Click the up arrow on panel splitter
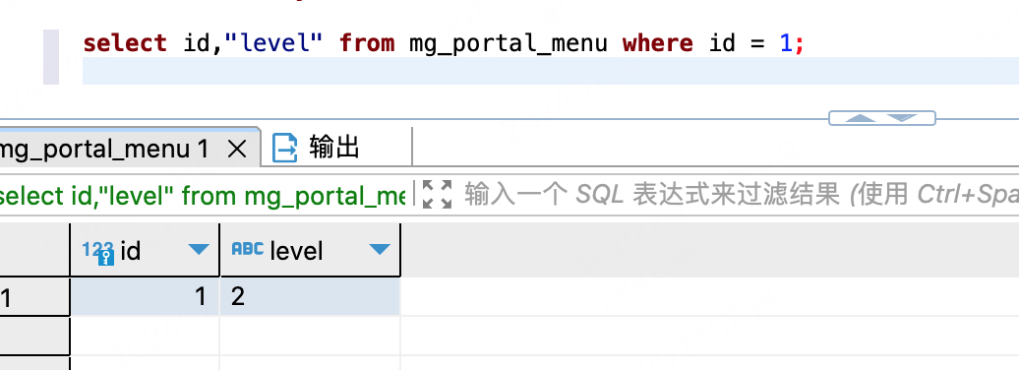 click(860, 118)
